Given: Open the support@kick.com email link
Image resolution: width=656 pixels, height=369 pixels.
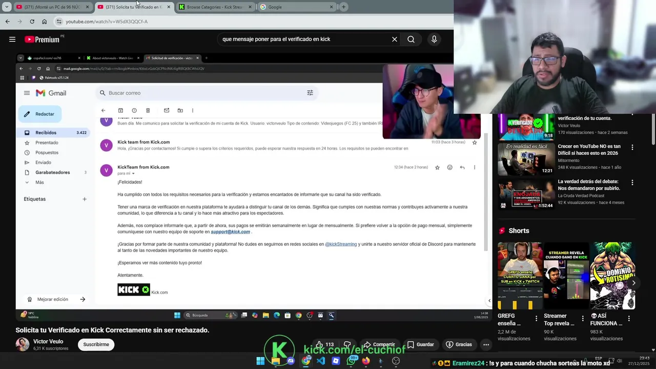Looking at the screenshot, I should [231, 232].
